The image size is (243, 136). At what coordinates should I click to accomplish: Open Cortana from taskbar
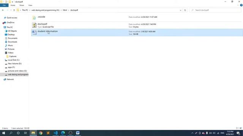(18, 133)
